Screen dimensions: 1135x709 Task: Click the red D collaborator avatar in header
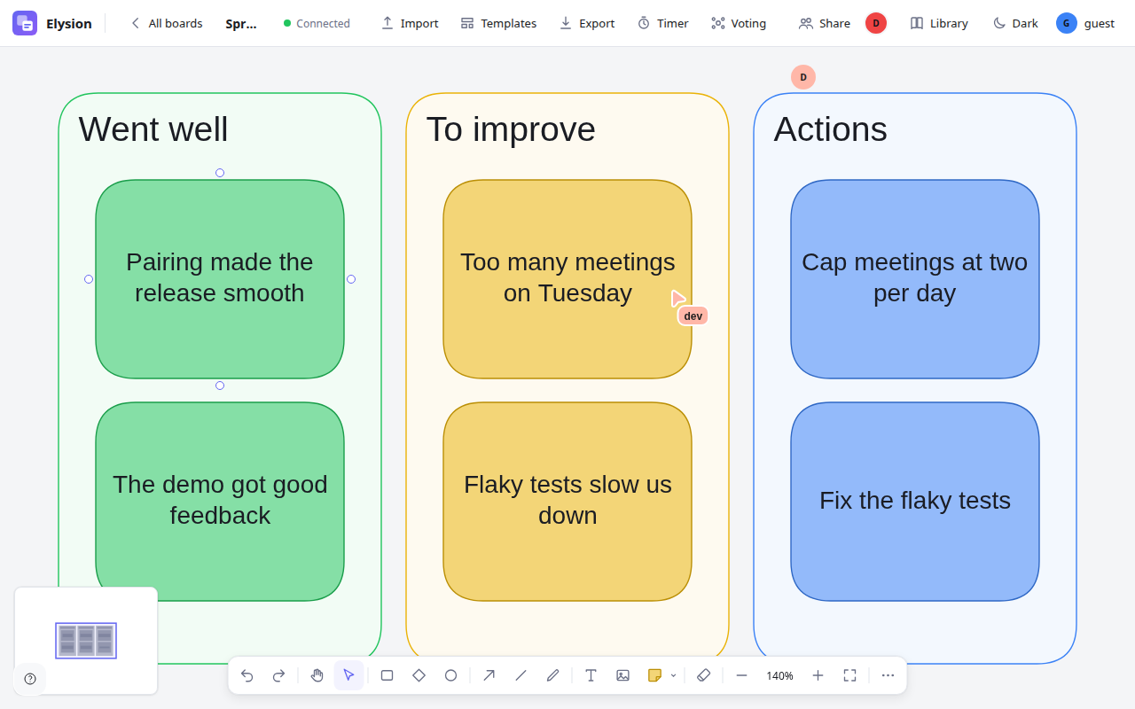click(876, 23)
